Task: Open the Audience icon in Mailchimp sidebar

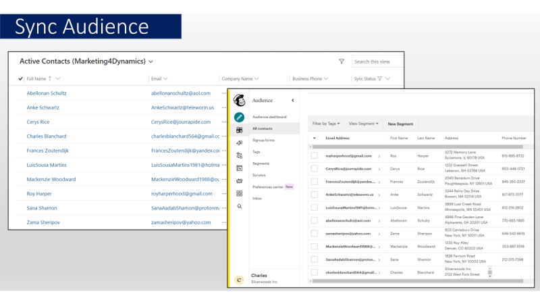Action: pyautogui.click(x=239, y=130)
